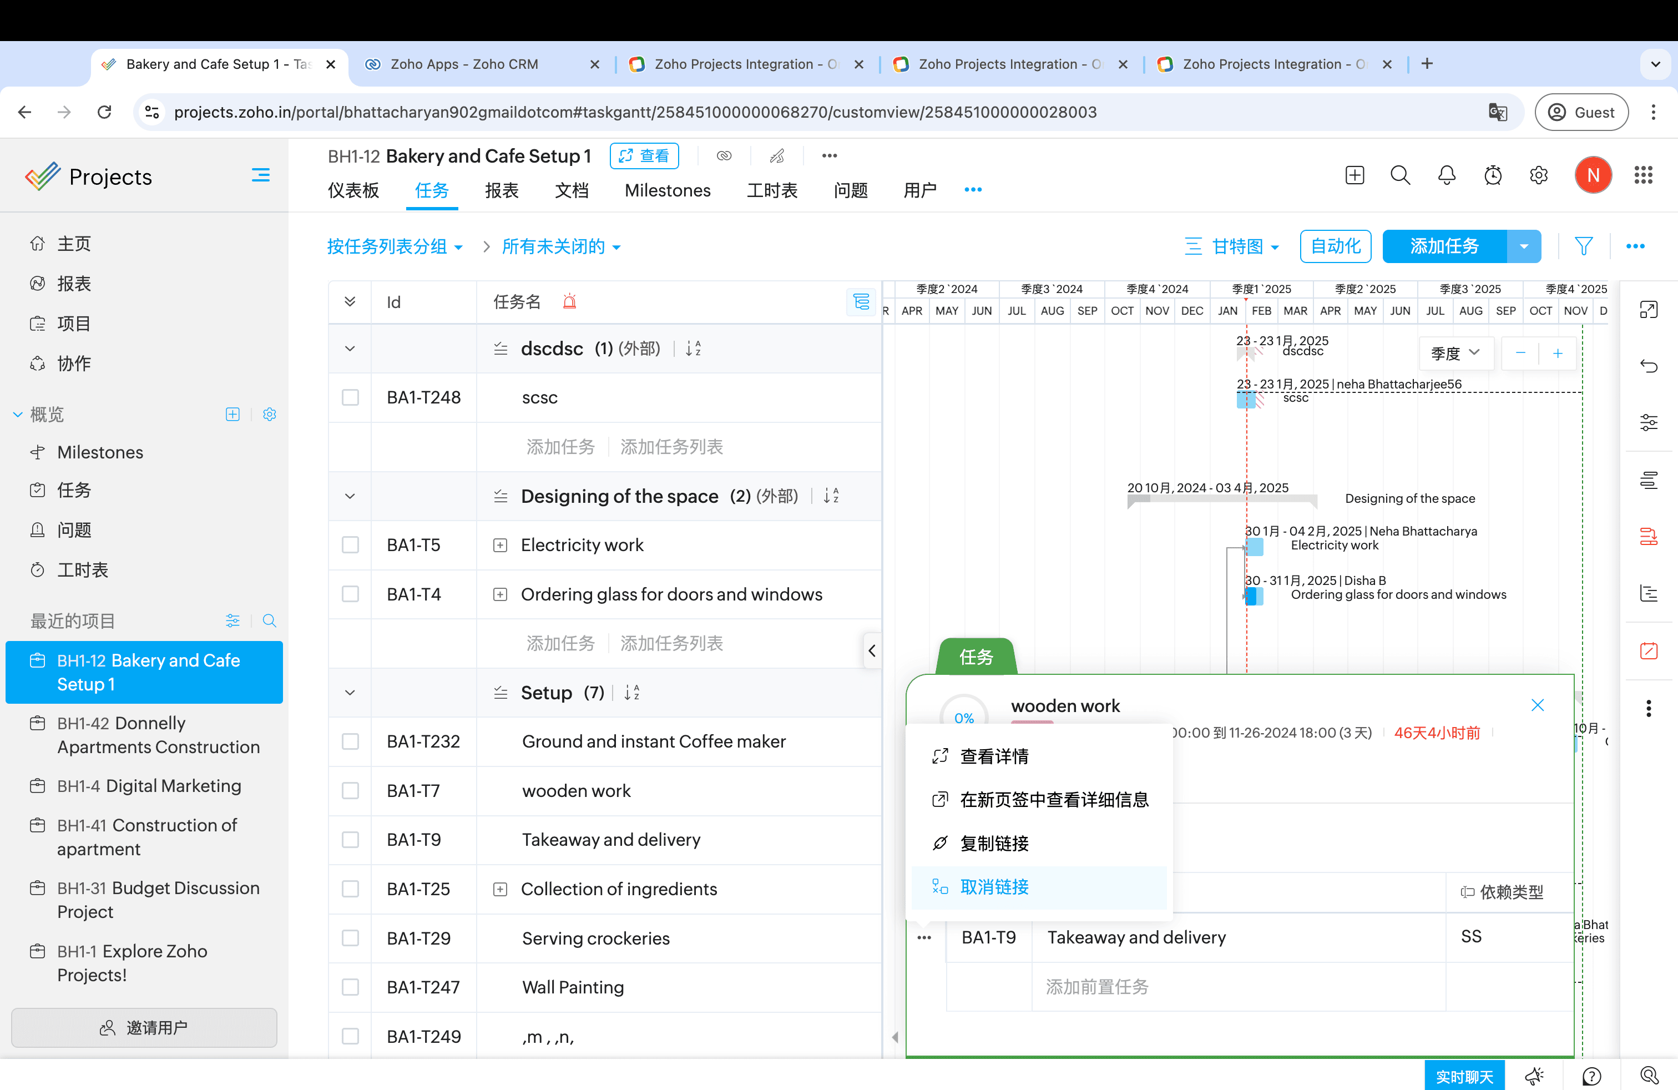Check the BA1-T248 scsc task checkbox
Viewport: 1678px width, 1090px height.
(350, 397)
